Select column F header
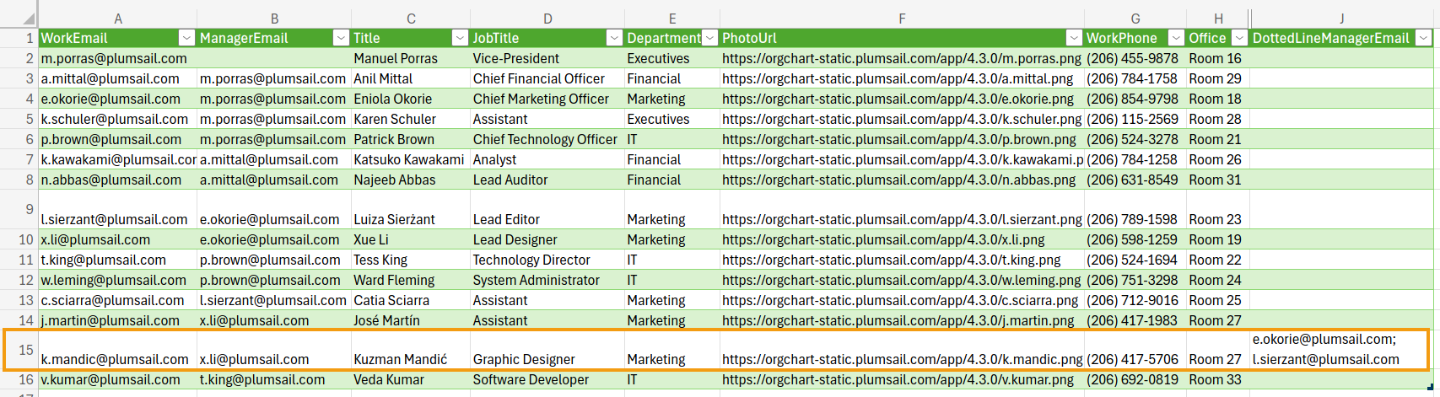The width and height of the screenshot is (1440, 397). pos(902,19)
